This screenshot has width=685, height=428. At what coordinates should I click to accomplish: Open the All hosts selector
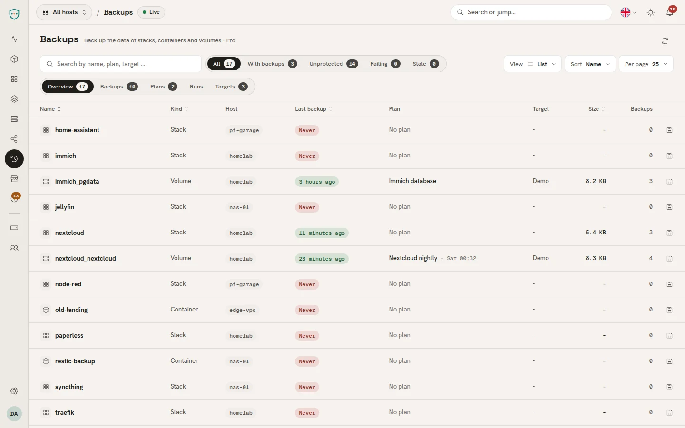coord(64,12)
